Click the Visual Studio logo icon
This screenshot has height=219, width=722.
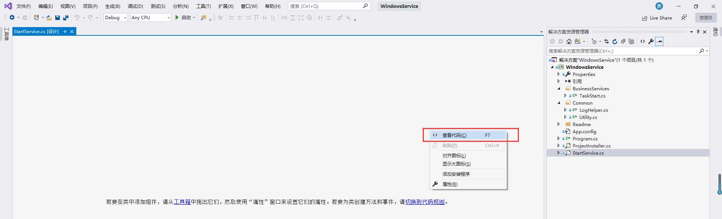pos(8,6)
